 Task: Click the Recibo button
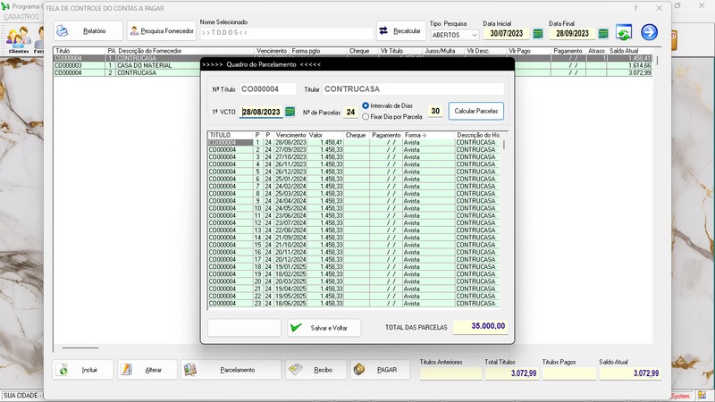click(x=314, y=370)
